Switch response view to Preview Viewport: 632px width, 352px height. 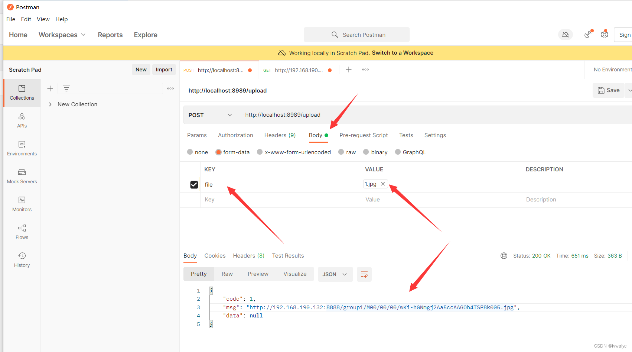pos(258,274)
